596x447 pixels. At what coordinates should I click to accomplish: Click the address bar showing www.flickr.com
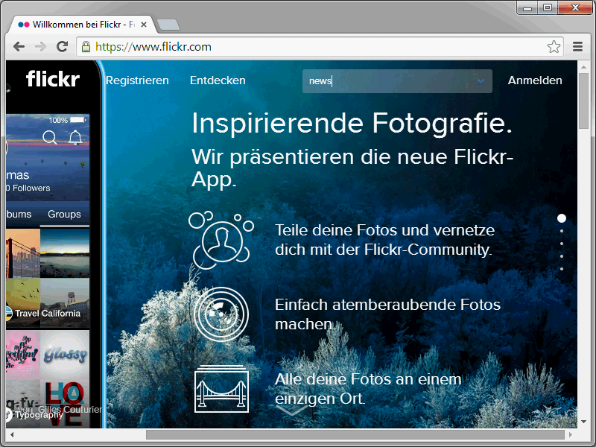coord(320,47)
